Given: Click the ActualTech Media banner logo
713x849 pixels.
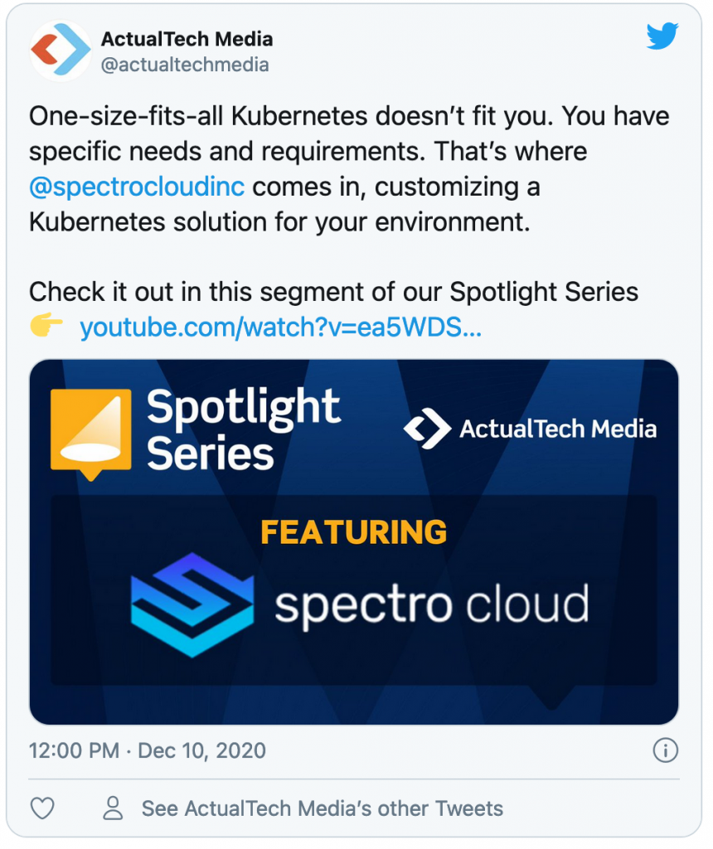Looking at the screenshot, I should pyautogui.click(x=530, y=429).
